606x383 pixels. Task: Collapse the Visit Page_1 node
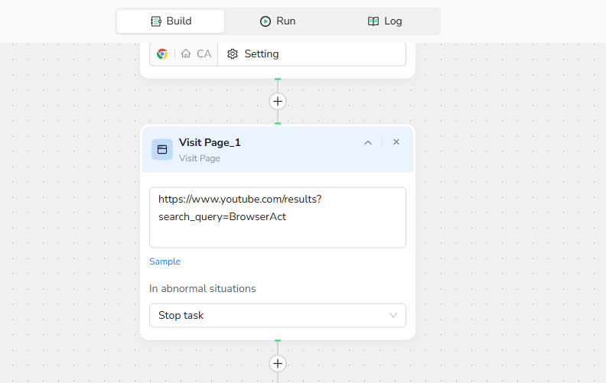pyautogui.click(x=368, y=142)
